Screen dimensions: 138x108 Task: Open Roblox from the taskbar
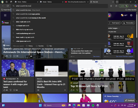98,105
